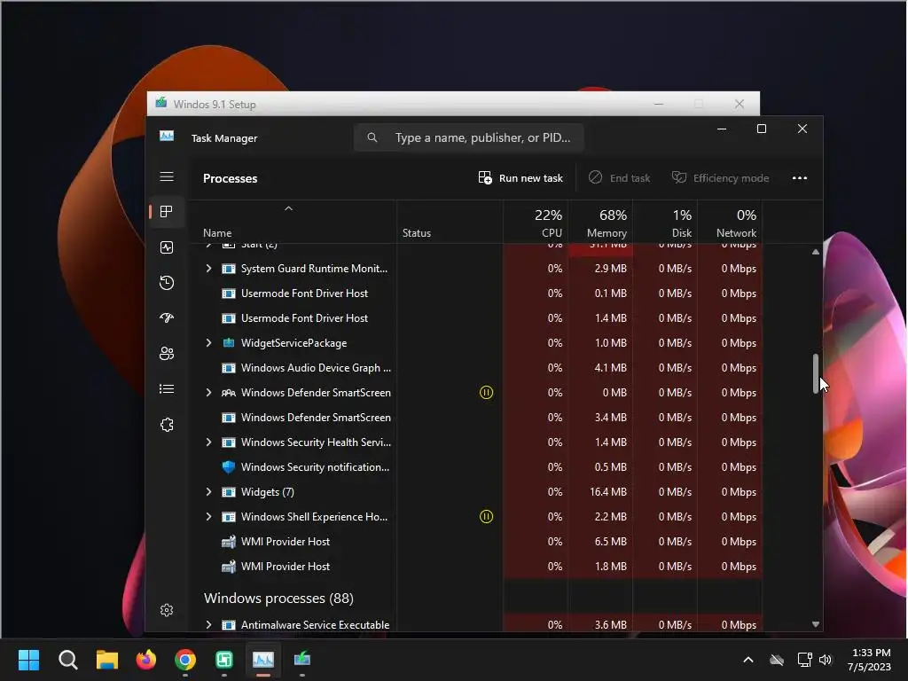Screen dimensions: 908x681
Task: Expand the suspended Windows Defender SmartScreen row
Action: [209, 393]
